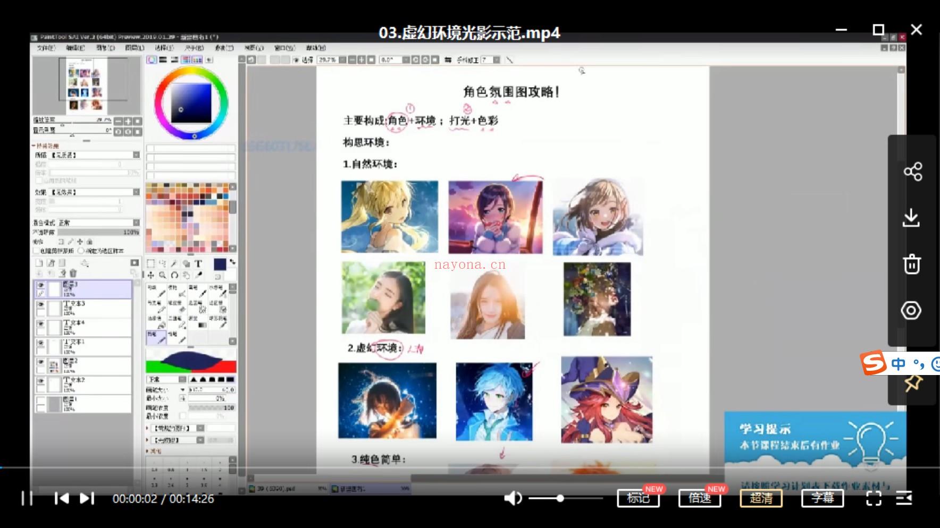The width and height of the screenshot is (940, 528).
Task: Select the lasso selection tool
Action: tap(162, 263)
